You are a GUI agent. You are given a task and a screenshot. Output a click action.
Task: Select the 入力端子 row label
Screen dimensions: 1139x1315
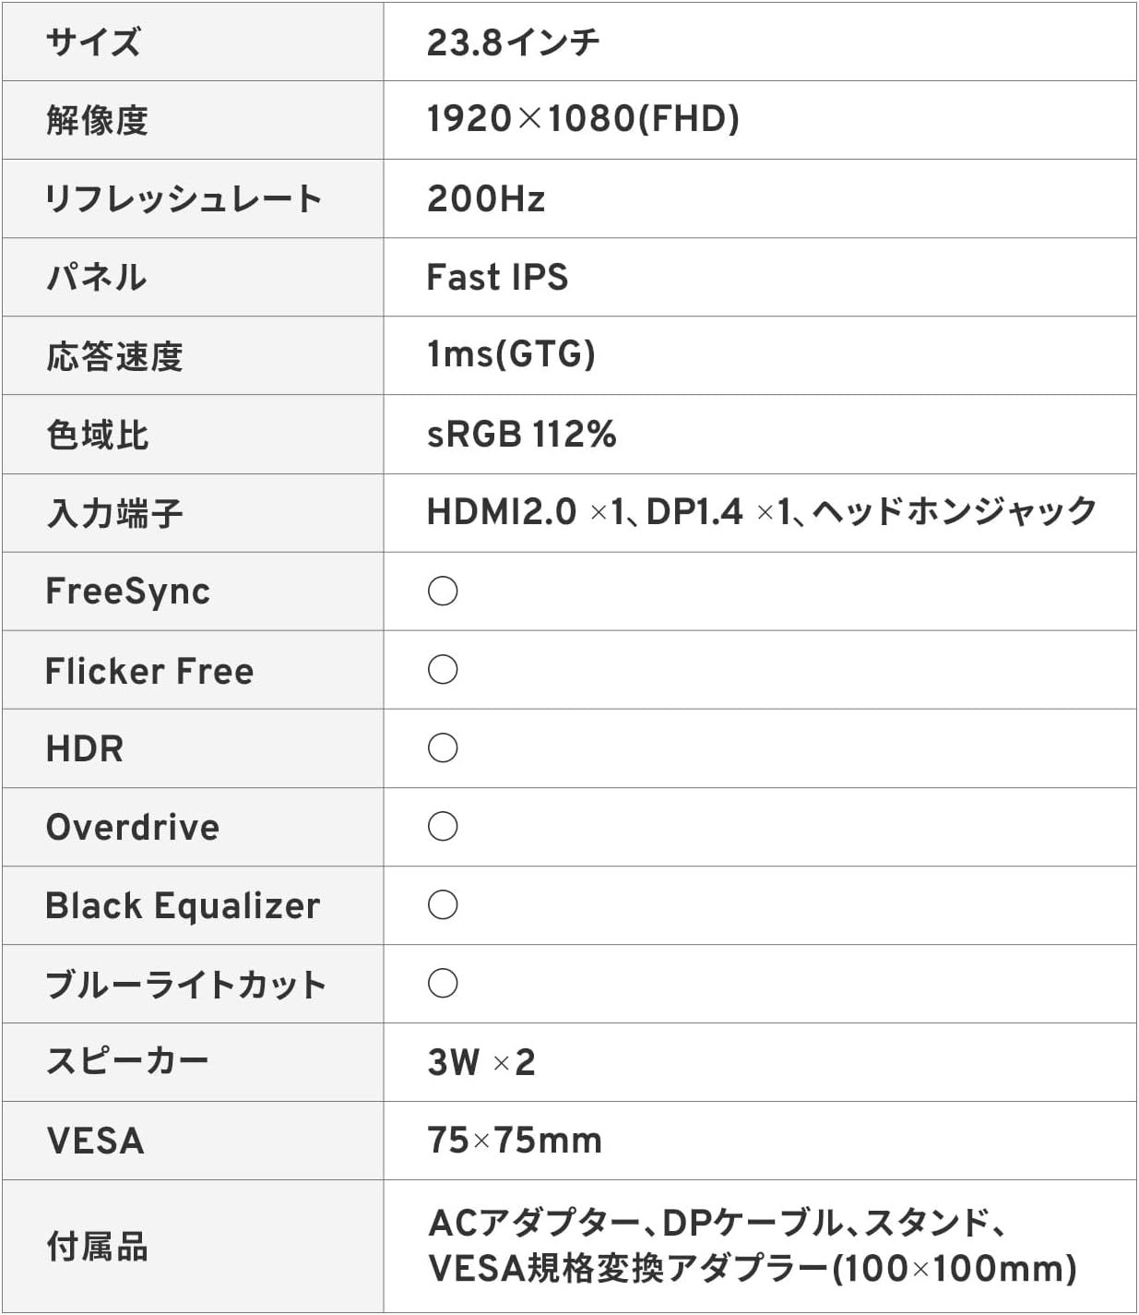[x=114, y=513]
